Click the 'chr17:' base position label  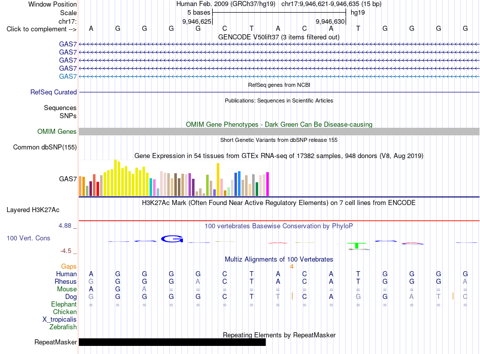point(67,21)
